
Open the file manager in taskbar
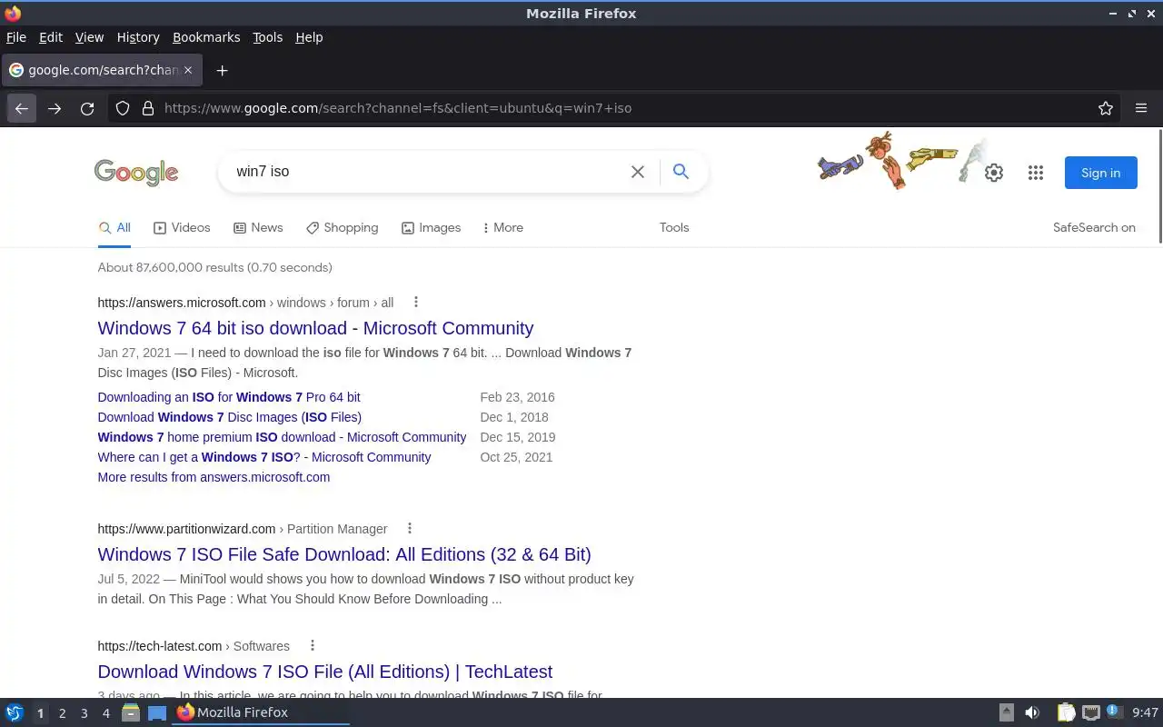131,712
